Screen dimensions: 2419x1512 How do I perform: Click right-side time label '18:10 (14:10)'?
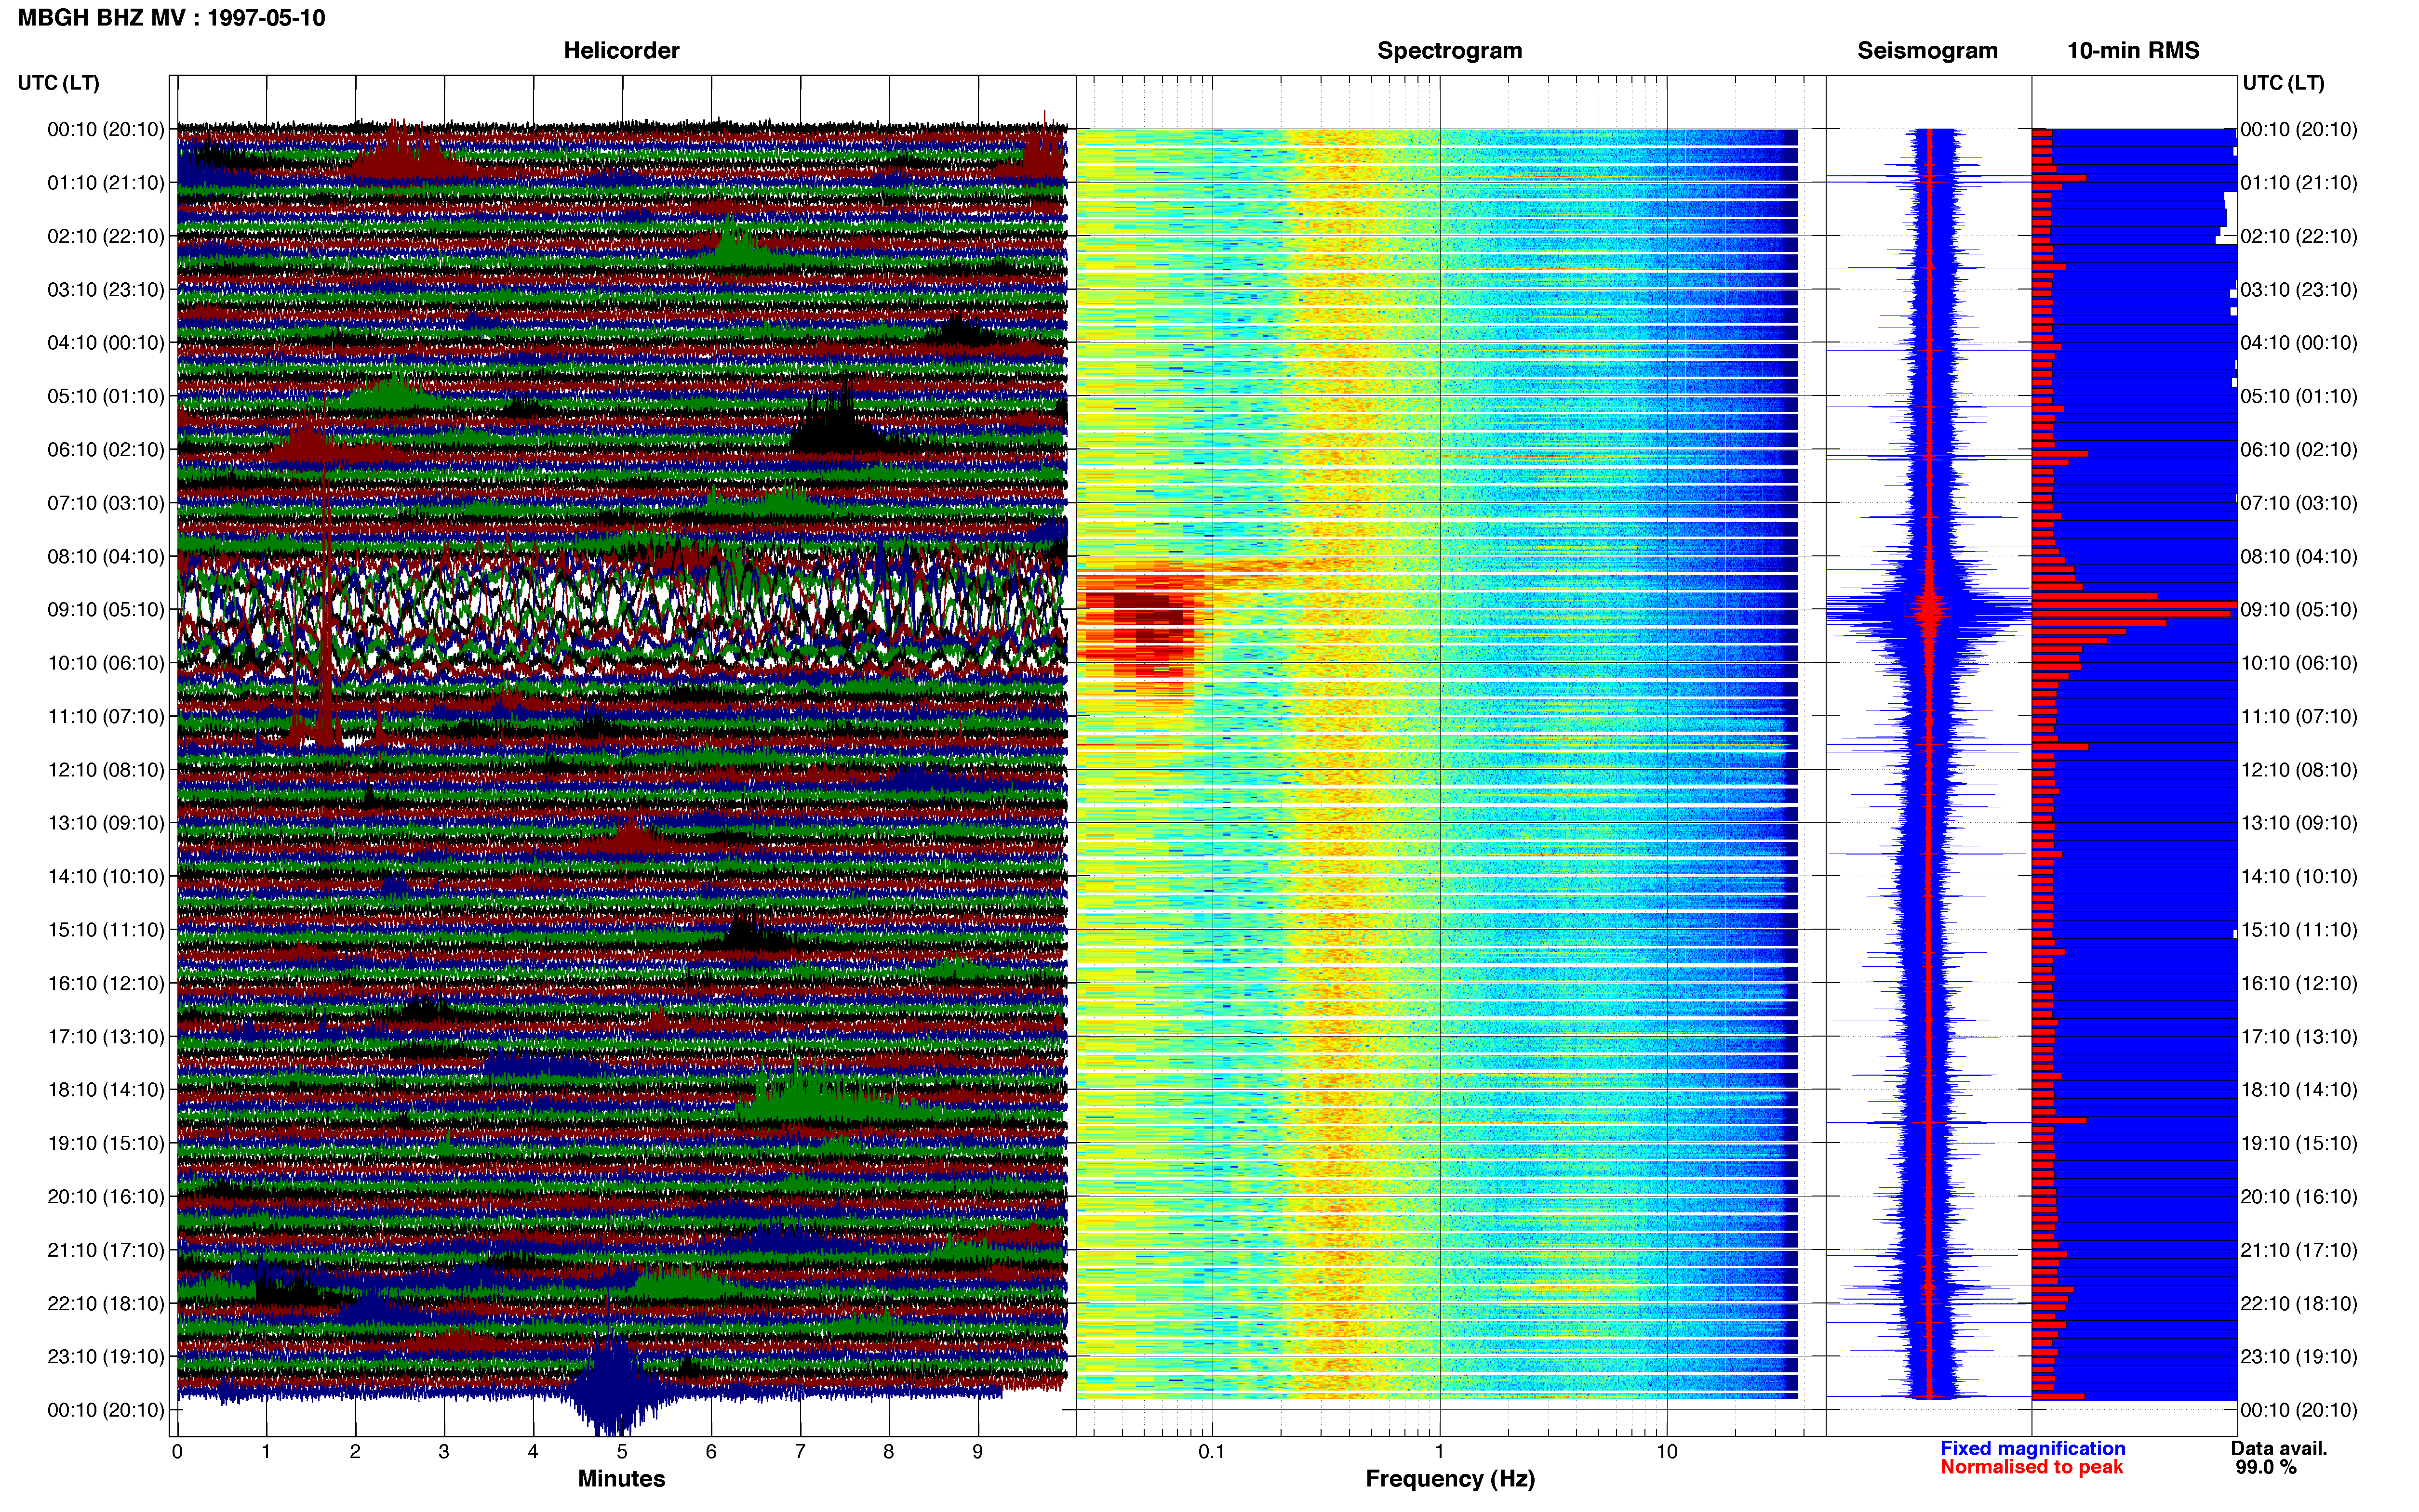[x=2299, y=1090]
